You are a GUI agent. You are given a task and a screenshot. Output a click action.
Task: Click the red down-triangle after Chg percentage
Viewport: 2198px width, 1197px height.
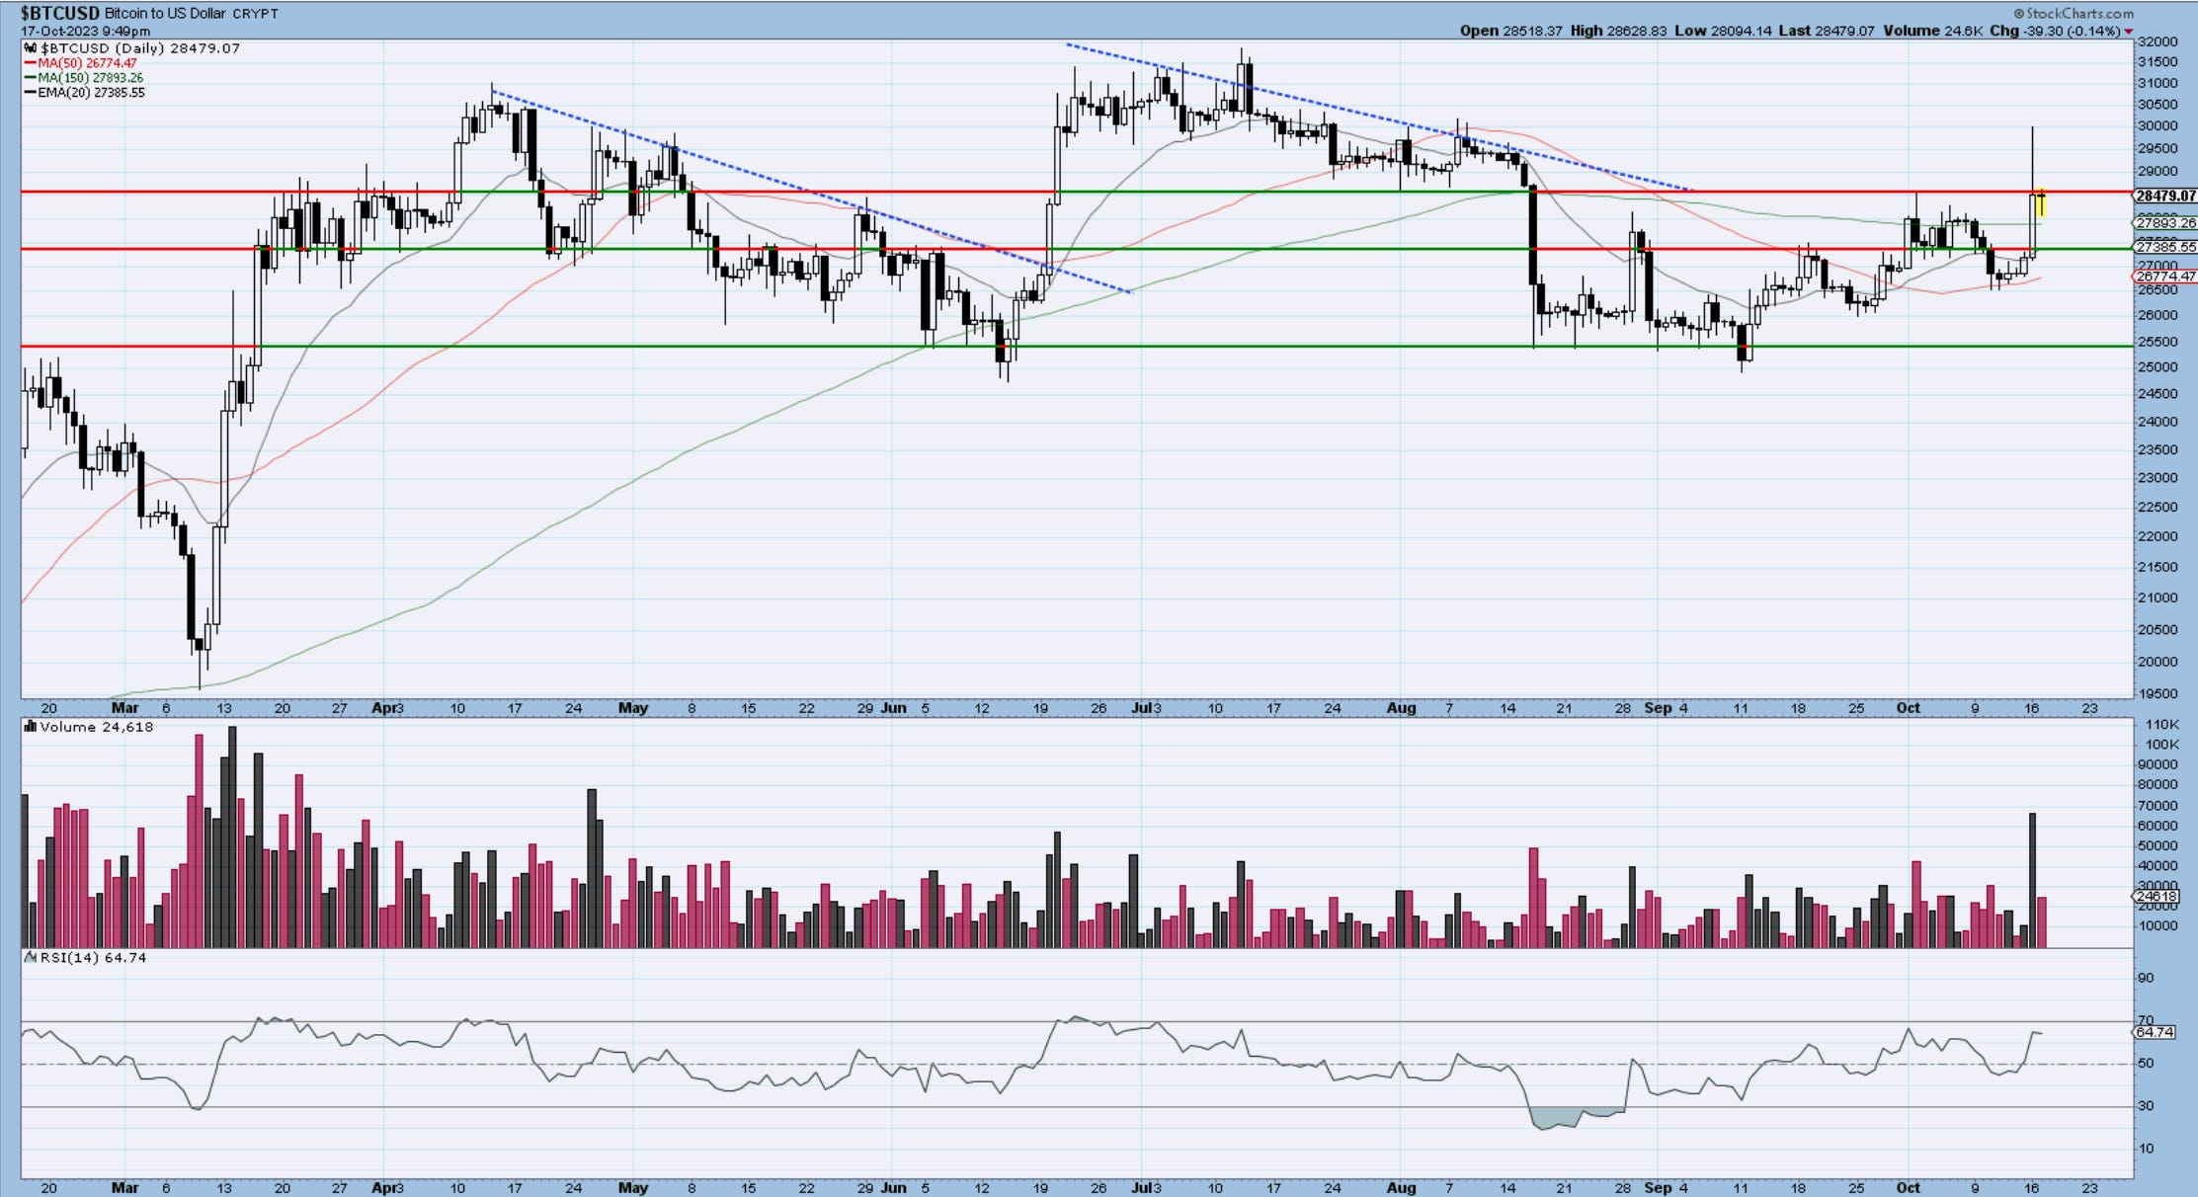pyautogui.click(x=2128, y=32)
